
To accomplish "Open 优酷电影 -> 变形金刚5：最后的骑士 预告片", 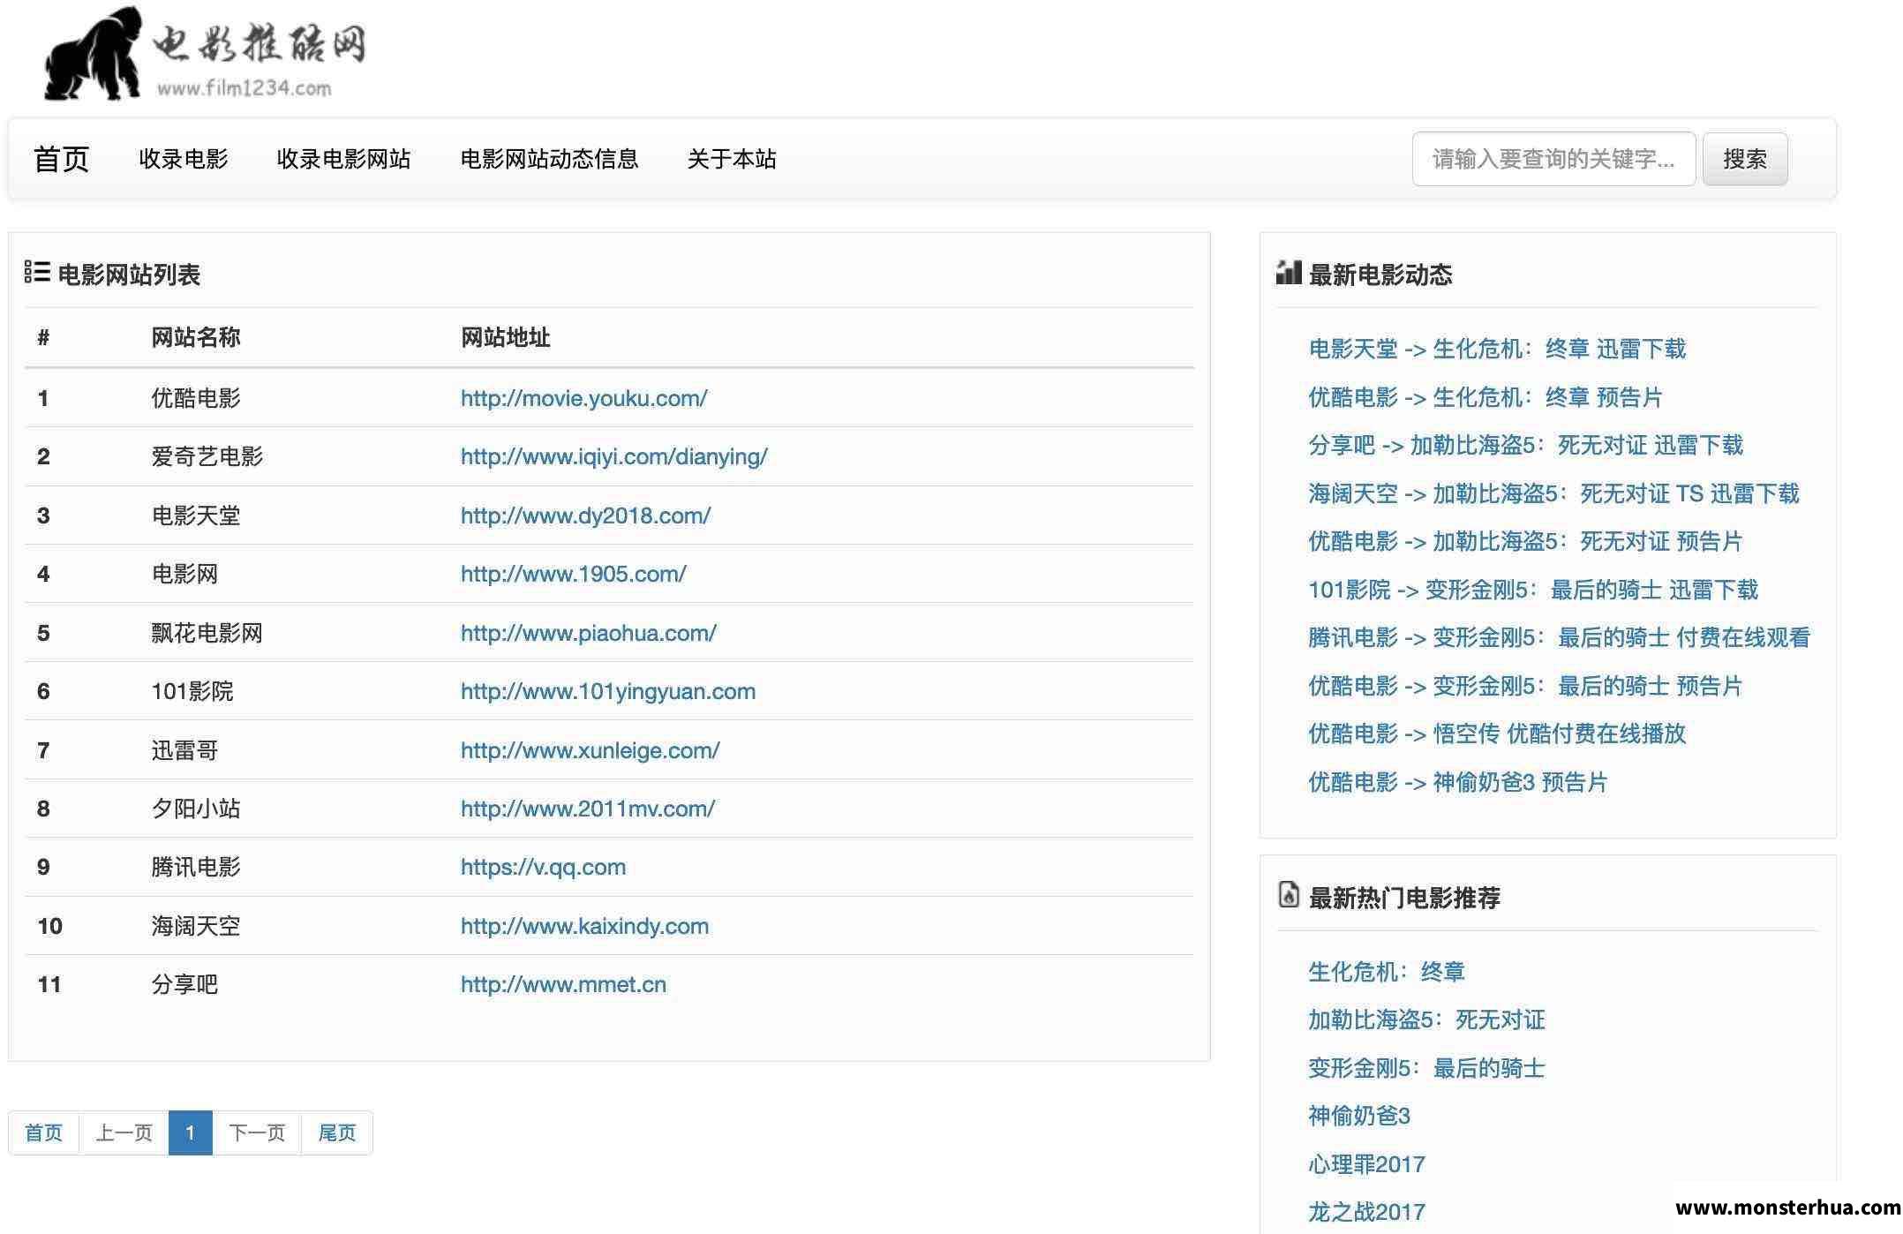I will click(x=1525, y=686).
